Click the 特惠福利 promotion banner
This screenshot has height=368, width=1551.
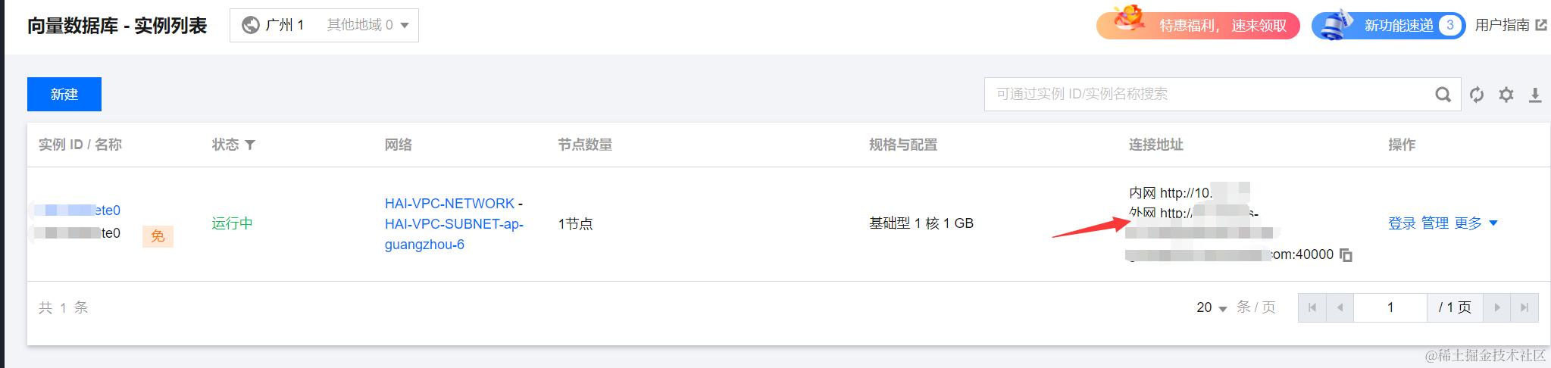coord(1198,25)
